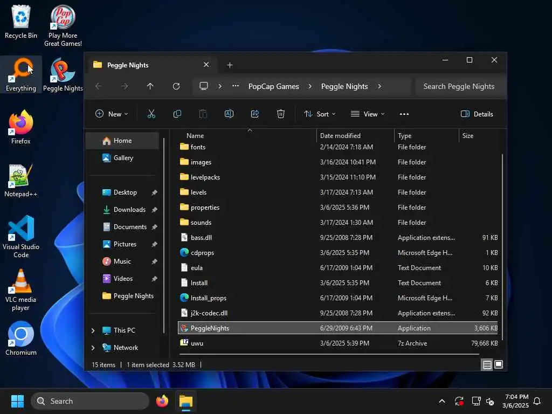Open the View dropdown menu
552x414 pixels.
pos(368,114)
